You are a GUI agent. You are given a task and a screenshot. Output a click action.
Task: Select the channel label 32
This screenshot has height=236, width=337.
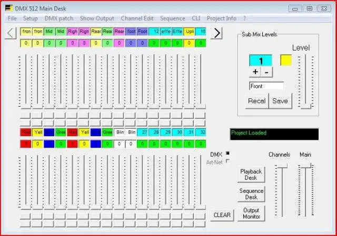(x=201, y=132)
